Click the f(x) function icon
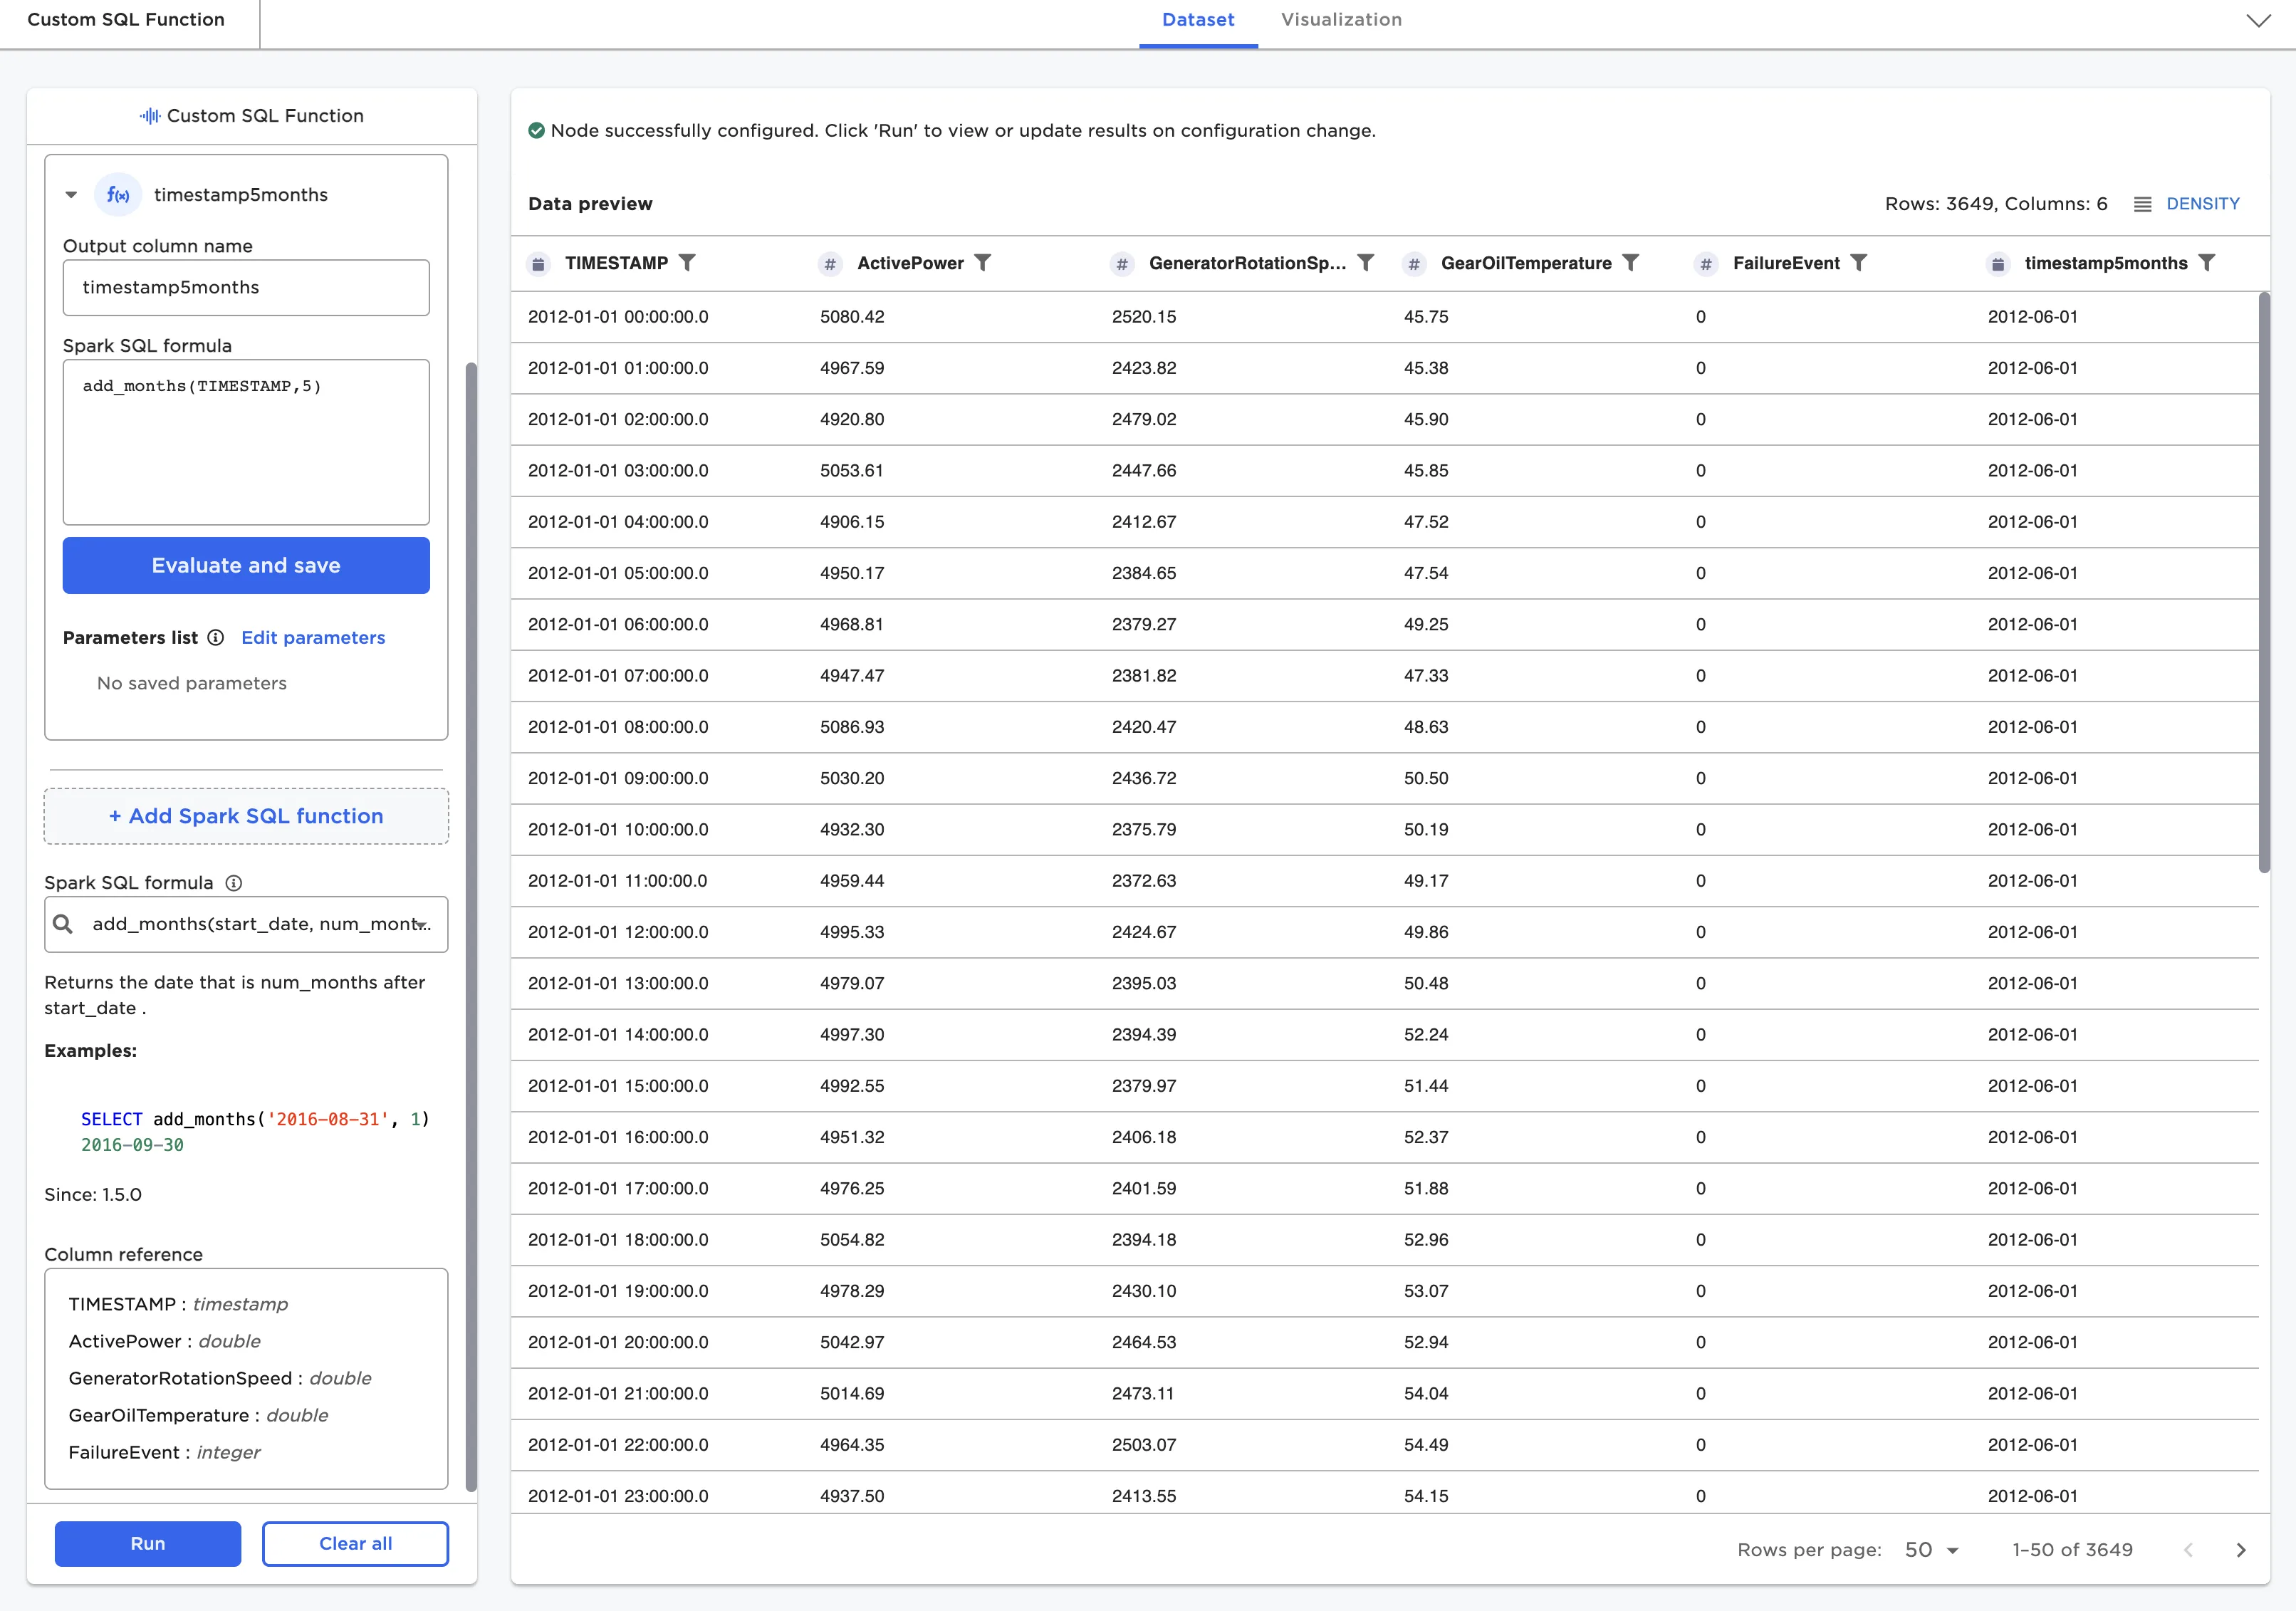 (118, 195)
